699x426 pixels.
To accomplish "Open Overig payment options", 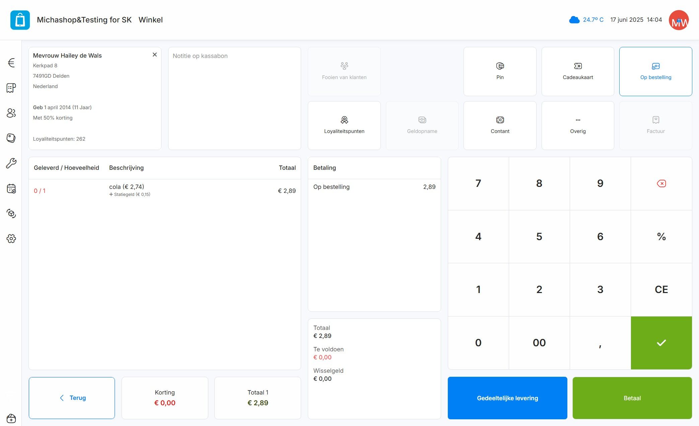I will point(578,126).
